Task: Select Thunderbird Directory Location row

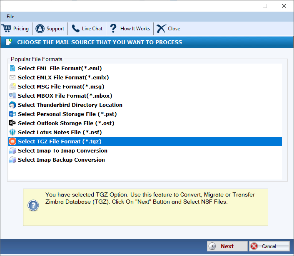Action: click(x=145, y=105)
